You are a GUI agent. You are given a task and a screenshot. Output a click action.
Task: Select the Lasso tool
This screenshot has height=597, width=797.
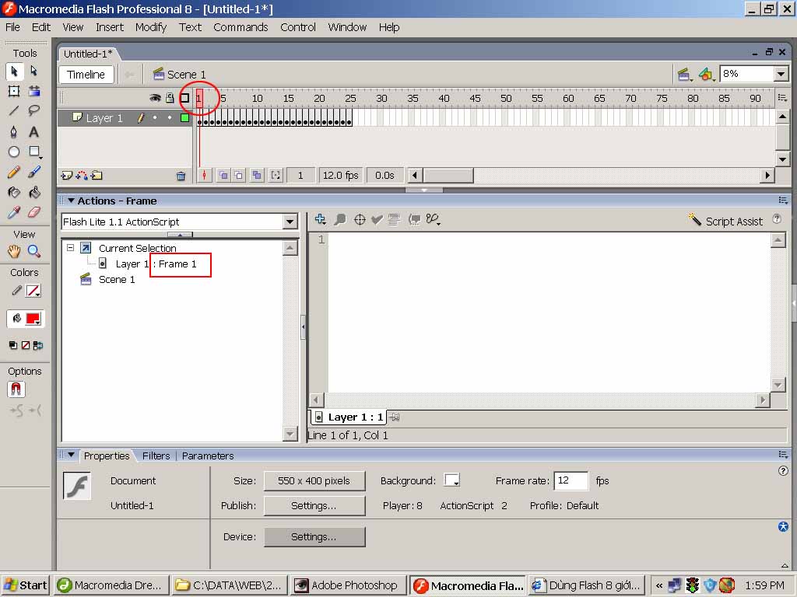click(x=34, y=110)
